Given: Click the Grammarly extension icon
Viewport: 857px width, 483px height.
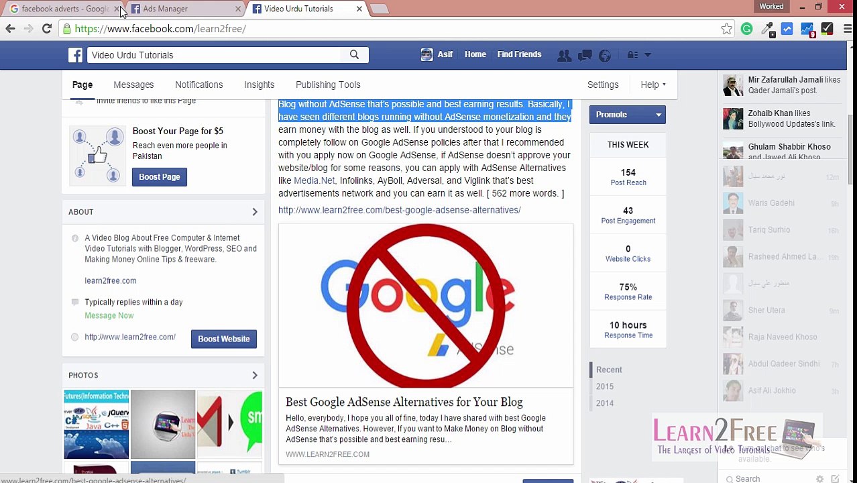Looking at the screenshot, I should pyautogui.click(x=746, y=29).
